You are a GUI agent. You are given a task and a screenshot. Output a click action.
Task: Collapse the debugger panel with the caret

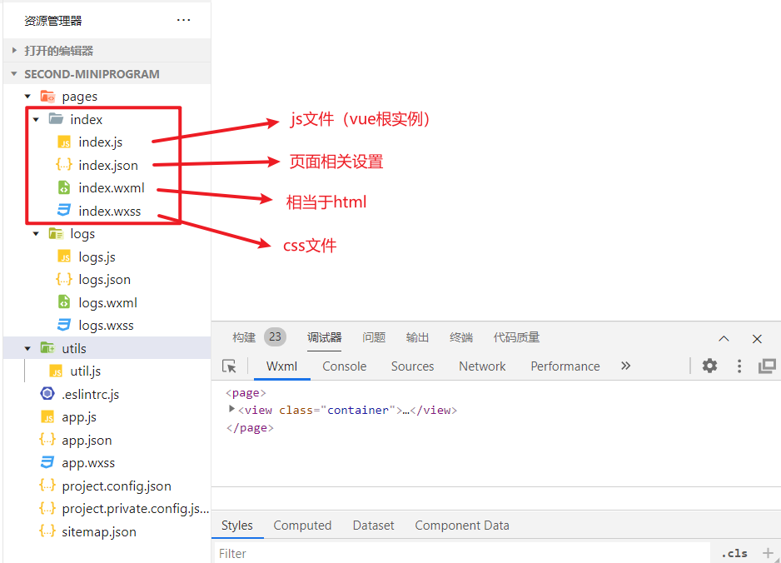pyautogui.click(x=724, y=338)
